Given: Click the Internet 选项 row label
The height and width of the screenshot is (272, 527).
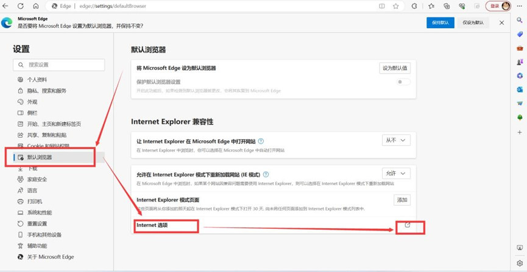Looking at the screenshot, I should point(152,225).
